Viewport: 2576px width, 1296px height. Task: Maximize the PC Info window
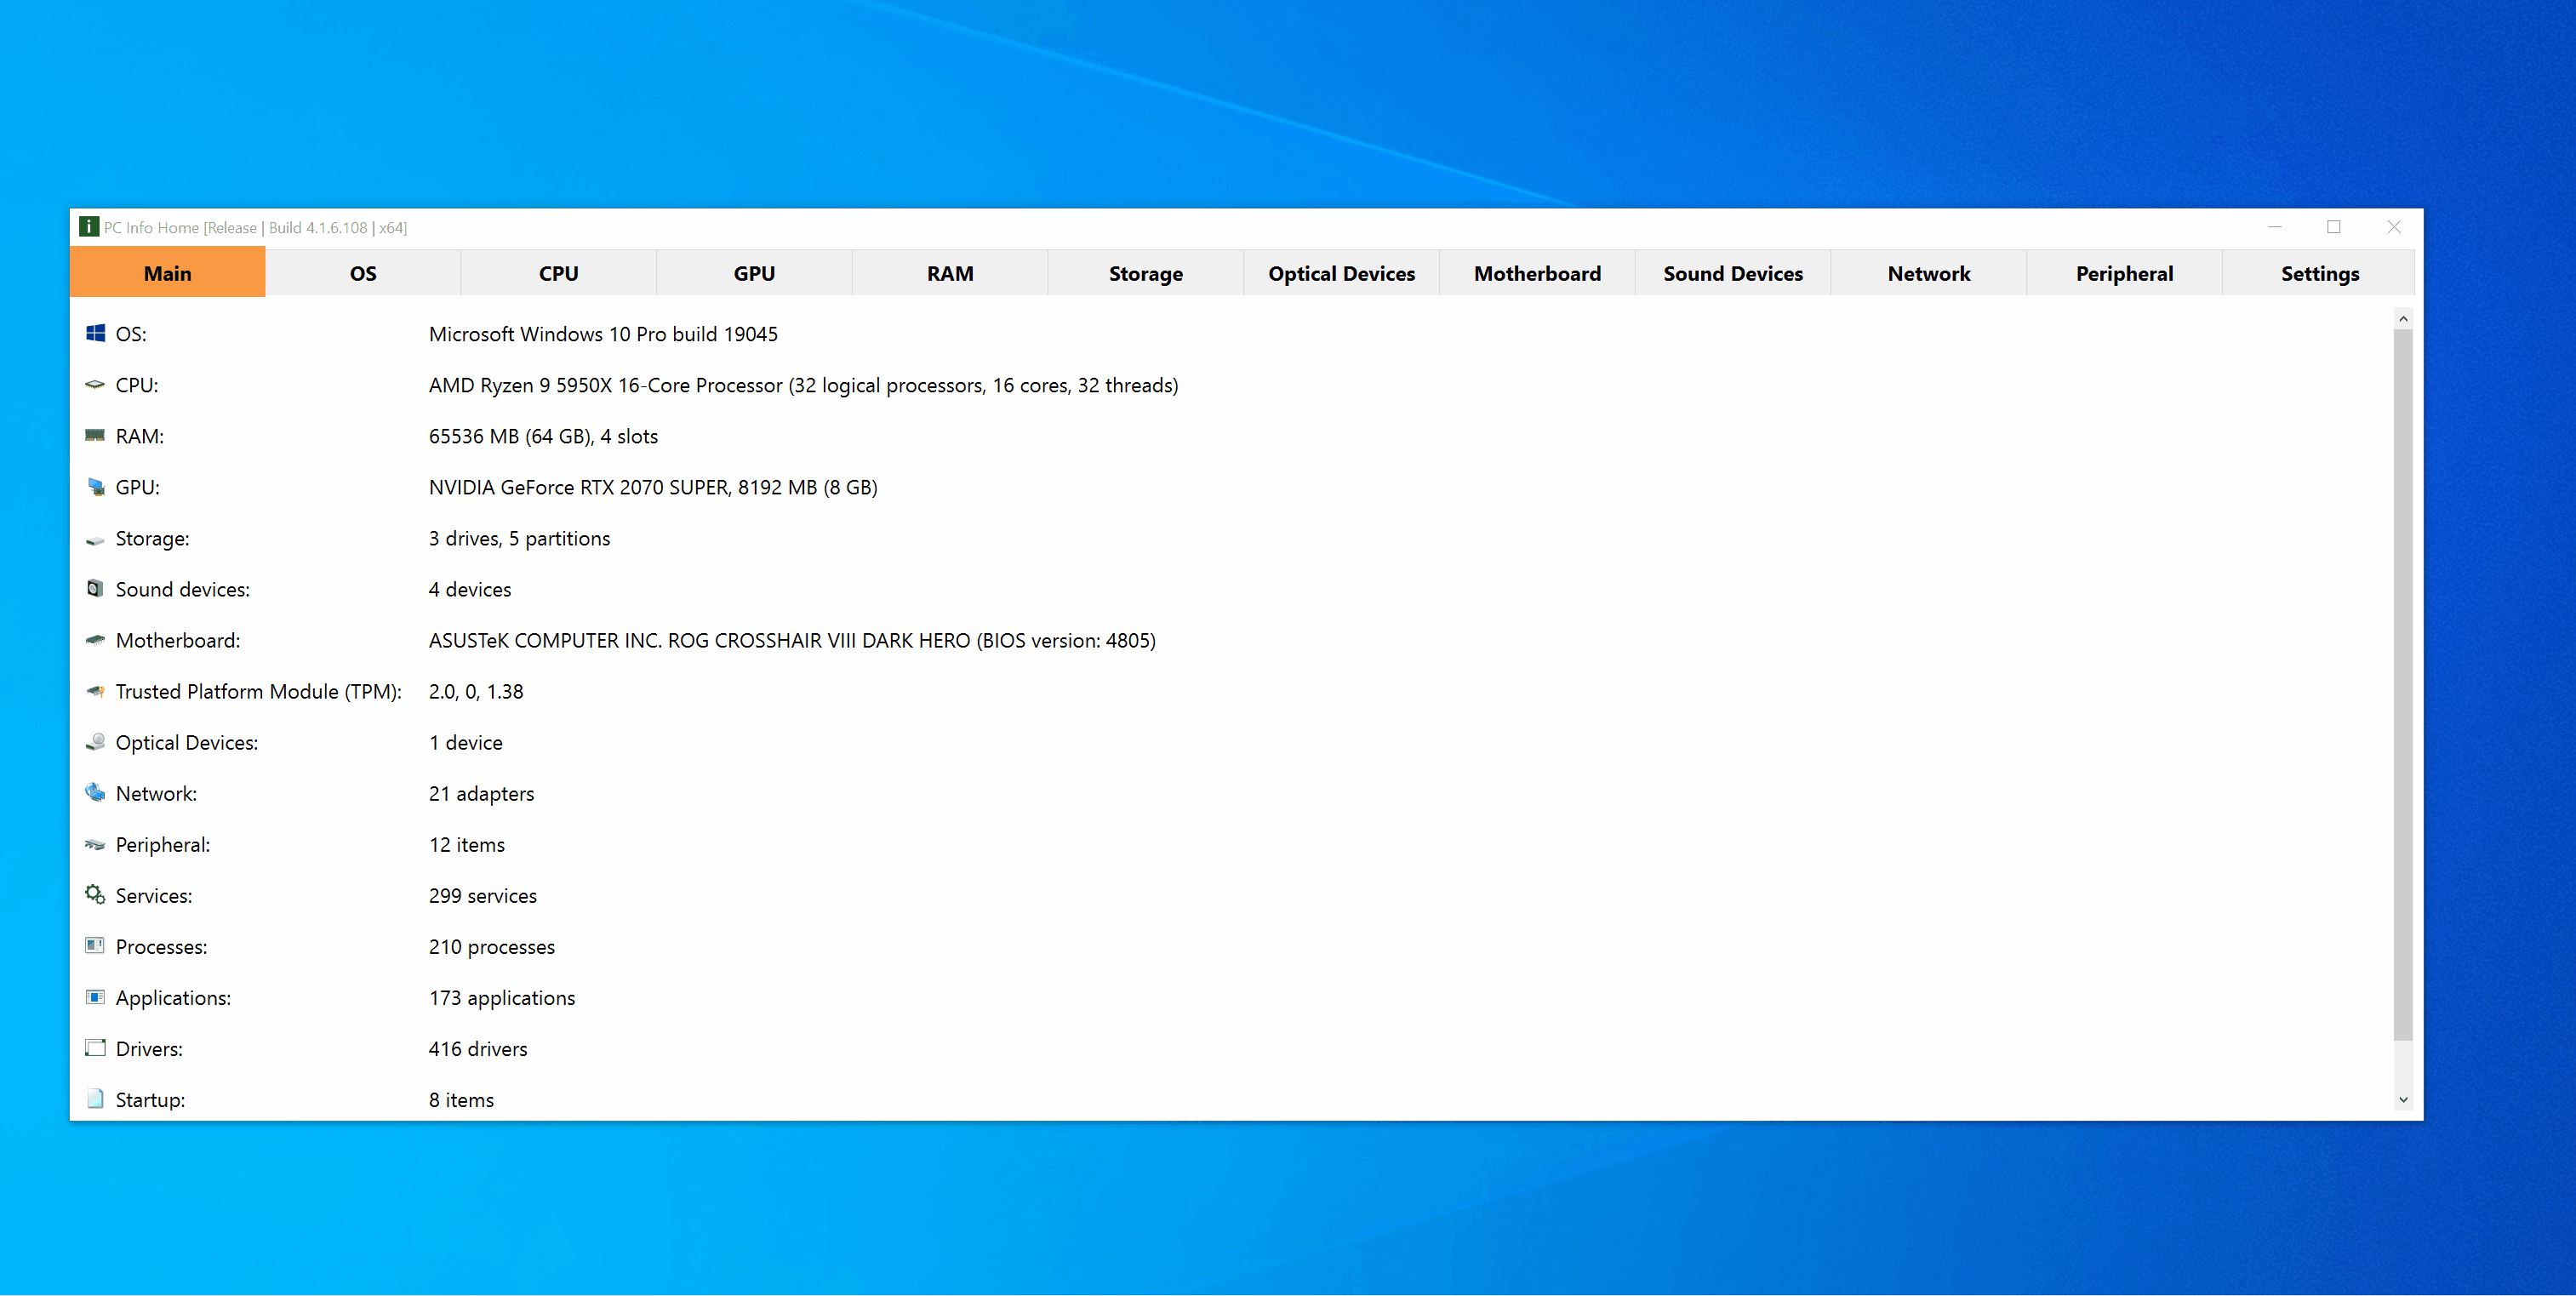[x=2333, y=227]
